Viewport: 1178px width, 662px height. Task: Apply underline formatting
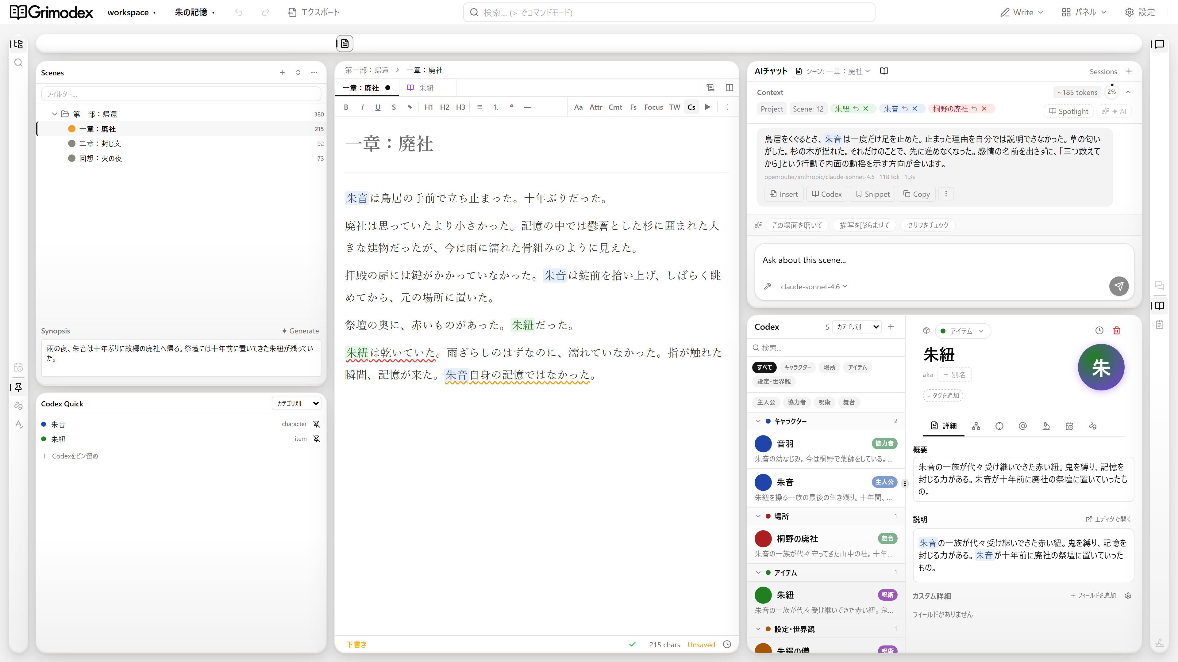(378, 107)
